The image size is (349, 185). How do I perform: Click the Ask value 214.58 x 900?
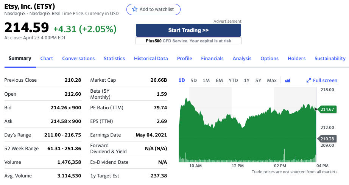click(x=66, y=121)
